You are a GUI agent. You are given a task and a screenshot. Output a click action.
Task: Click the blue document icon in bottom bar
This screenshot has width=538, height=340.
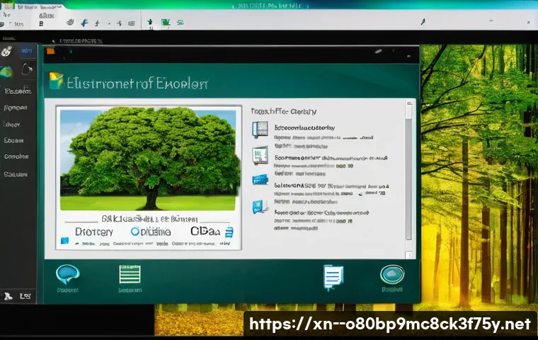333,276
